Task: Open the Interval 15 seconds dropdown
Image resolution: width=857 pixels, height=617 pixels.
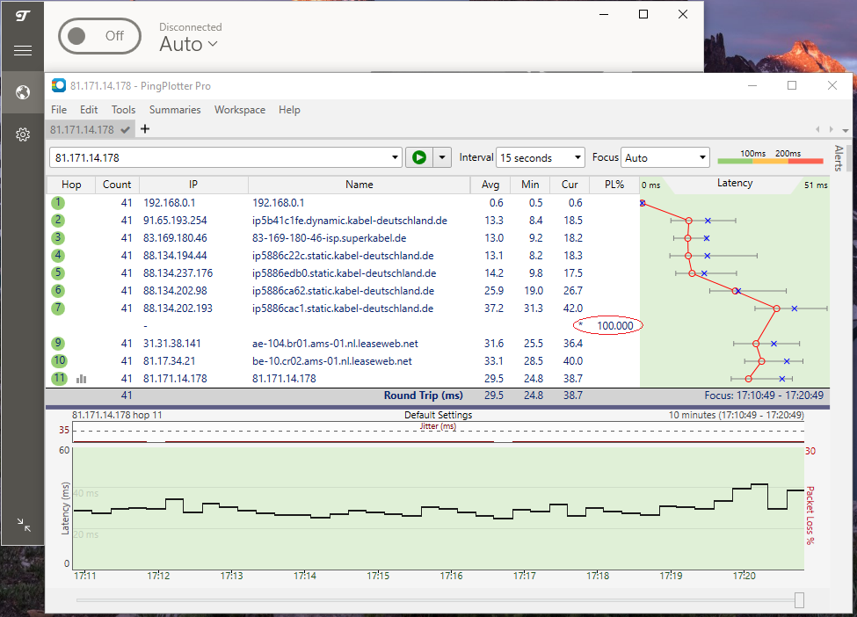Action: (540, 158)
